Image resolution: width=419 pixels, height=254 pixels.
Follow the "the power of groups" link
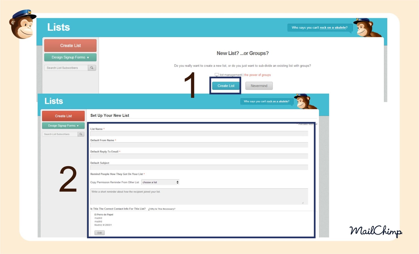click(257, 75)
